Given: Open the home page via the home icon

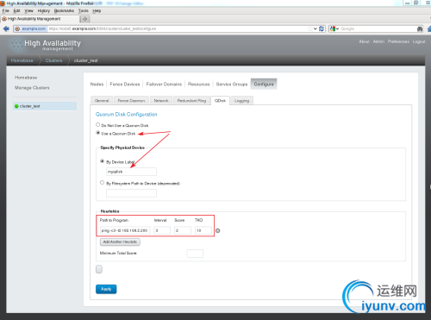Looking at the screenshot, I should tap(429, 28).
